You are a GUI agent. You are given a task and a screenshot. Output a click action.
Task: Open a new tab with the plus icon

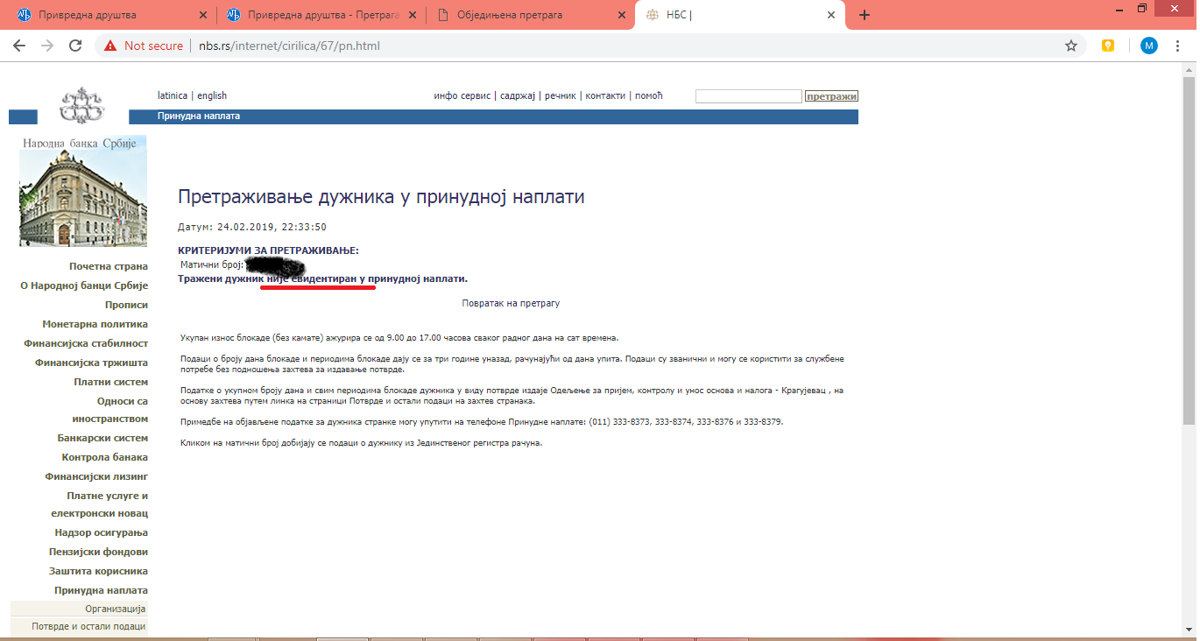[x=865, y=15]
